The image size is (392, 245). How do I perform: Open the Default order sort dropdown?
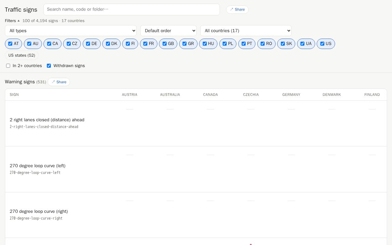coord(168,31)
